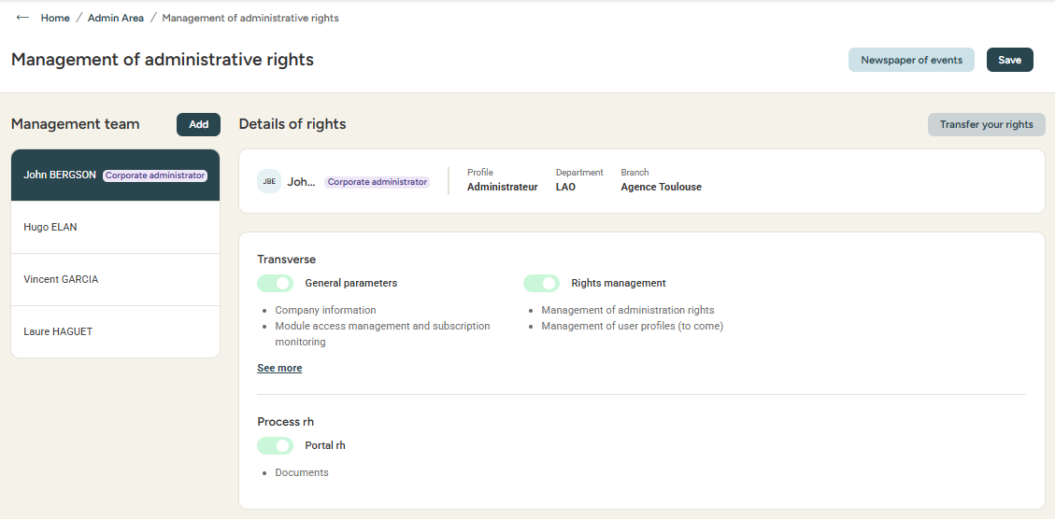Click the JBE avatar icon
The height and width of the screenshot is (519, 1055).
[269, 181]
